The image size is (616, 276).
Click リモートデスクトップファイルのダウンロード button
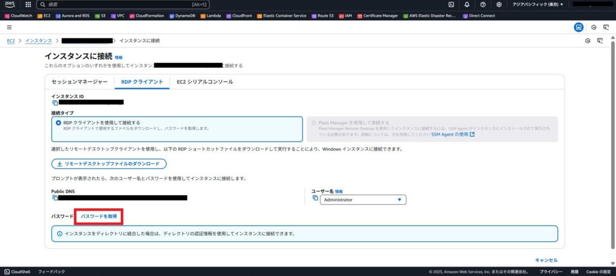tap(109, 164)
